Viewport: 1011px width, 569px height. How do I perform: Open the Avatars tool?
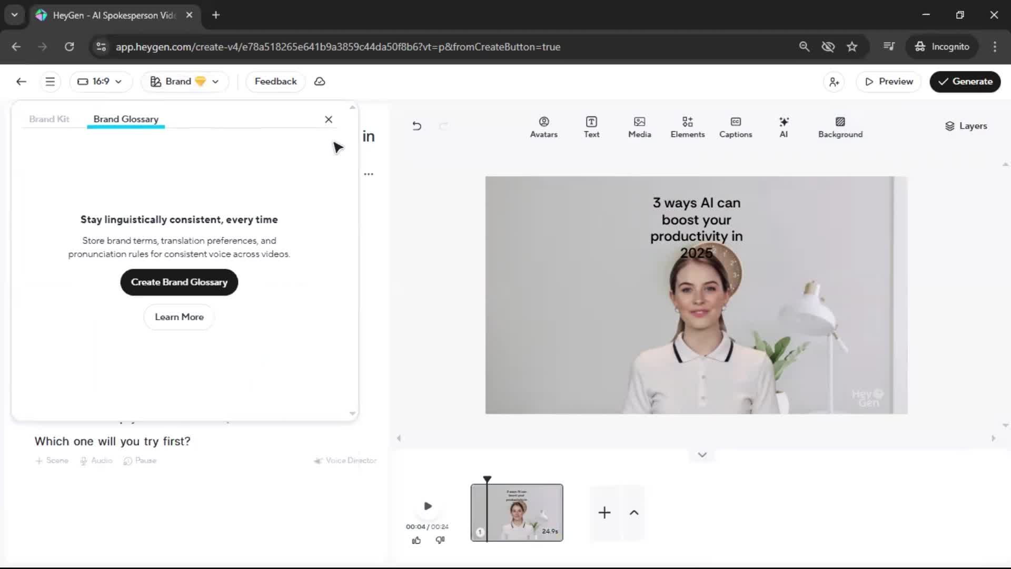coord(543,127)
